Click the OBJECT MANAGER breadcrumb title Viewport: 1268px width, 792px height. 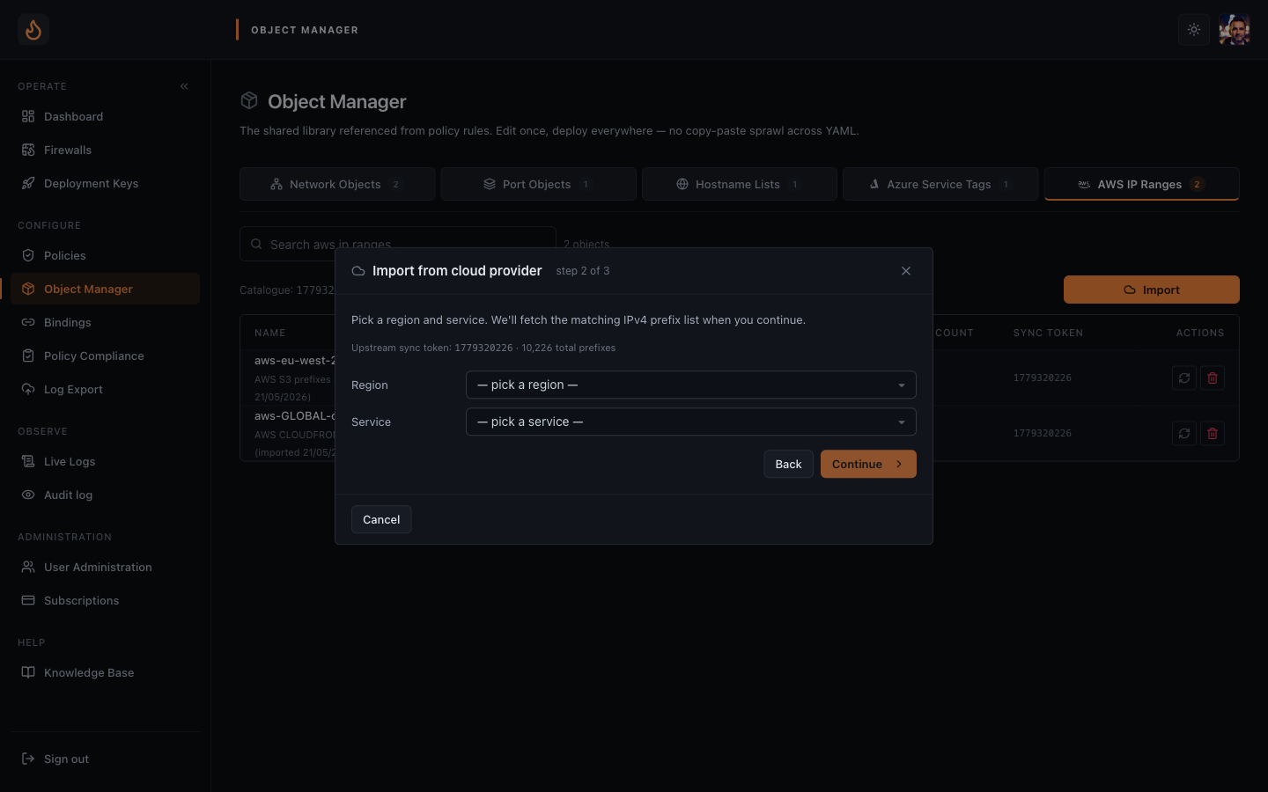tap(305, 30)
